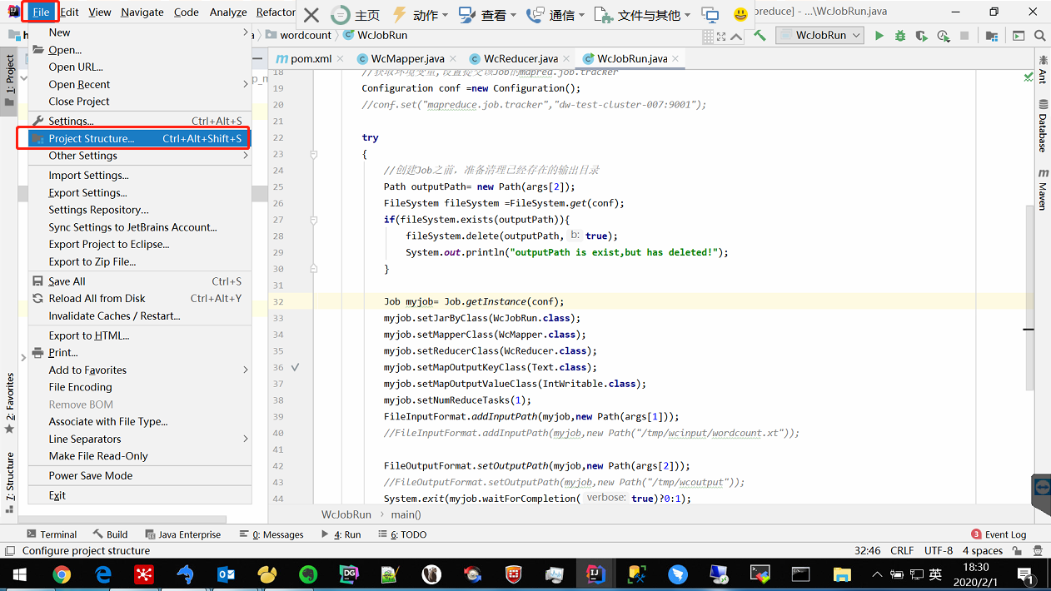
Task: Open the 通信 dropdown in remote toolbar
Action: (x=555, y=15)
